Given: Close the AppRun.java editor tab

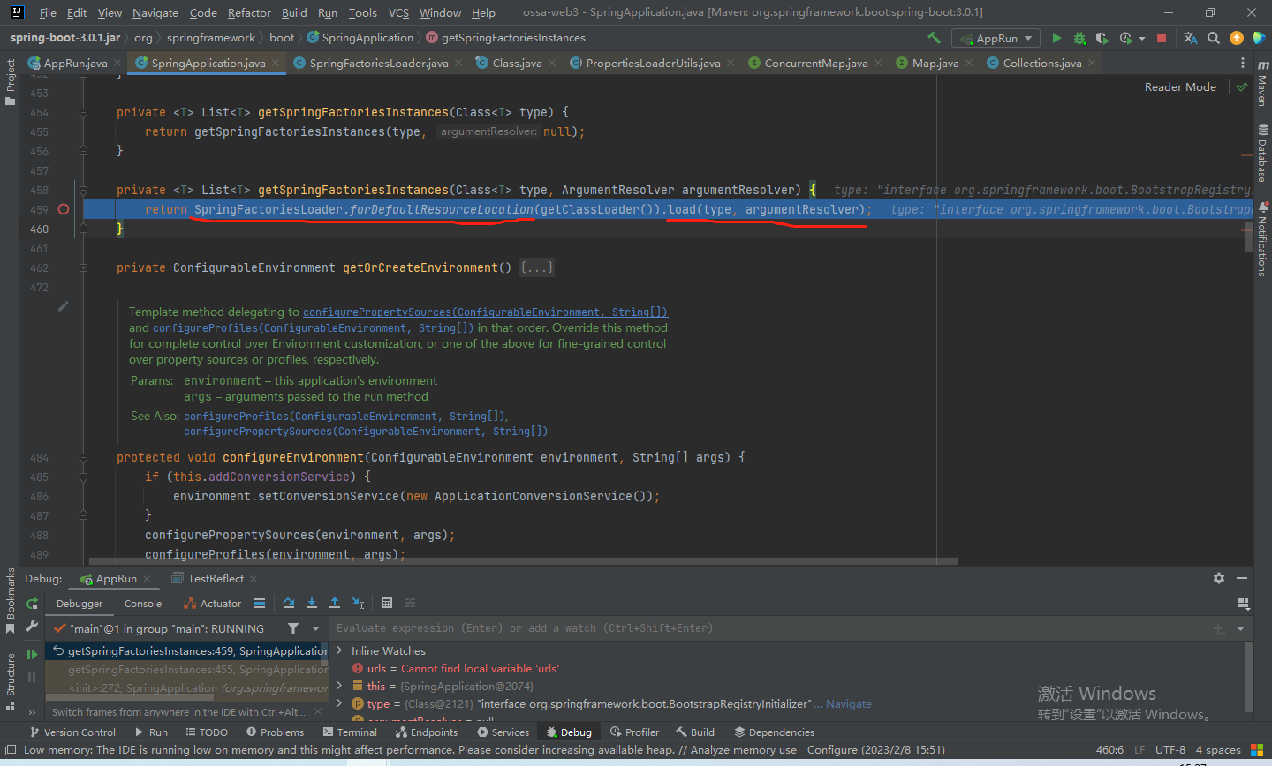Looking at the screenshot, I should point(117,63).
